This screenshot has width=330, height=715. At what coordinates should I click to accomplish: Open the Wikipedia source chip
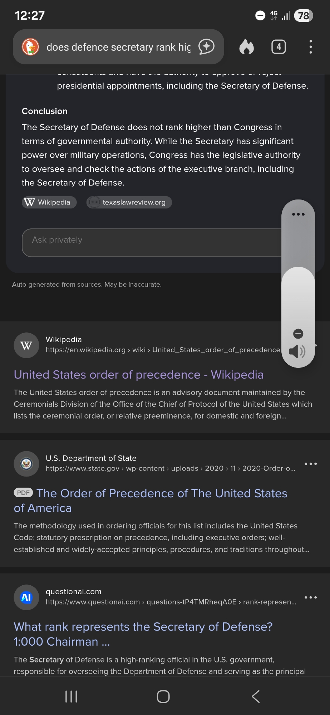click(x=49, y=202)
